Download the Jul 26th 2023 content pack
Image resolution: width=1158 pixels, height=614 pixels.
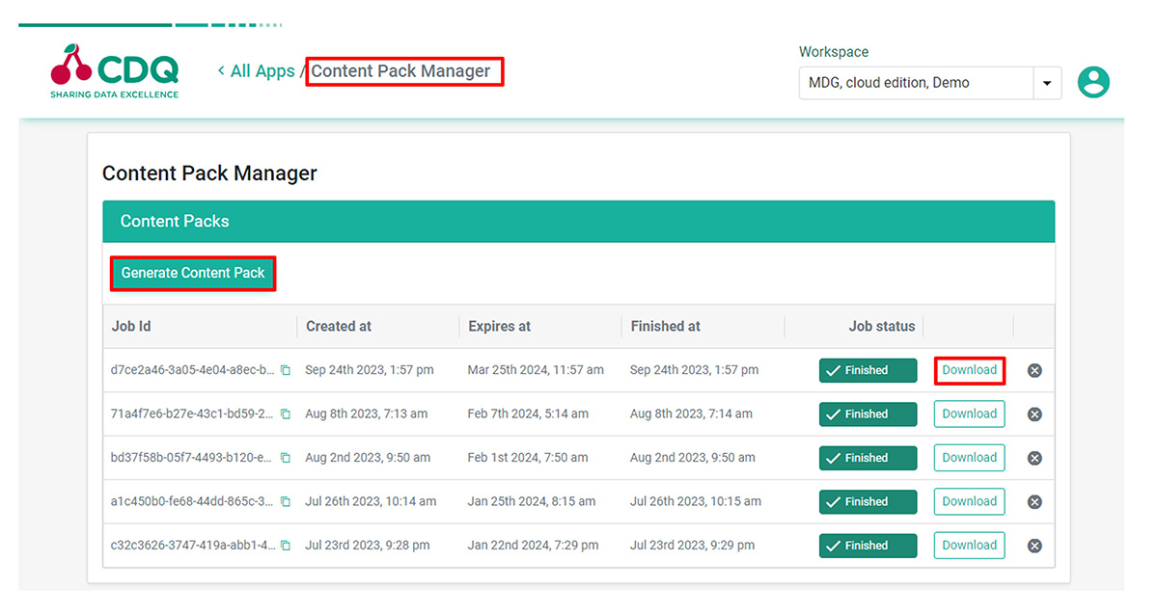coord(969,502)
